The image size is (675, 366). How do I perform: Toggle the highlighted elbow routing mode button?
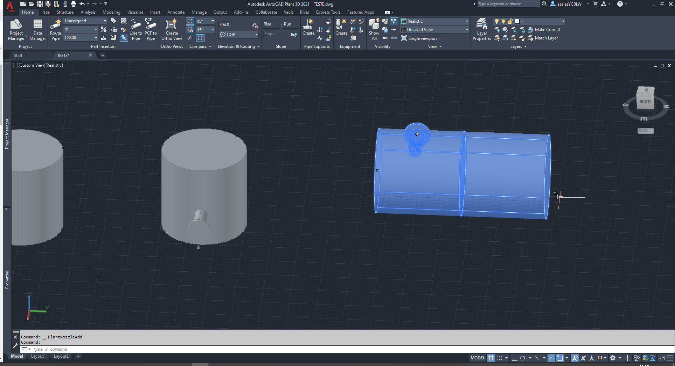(124, 38)
